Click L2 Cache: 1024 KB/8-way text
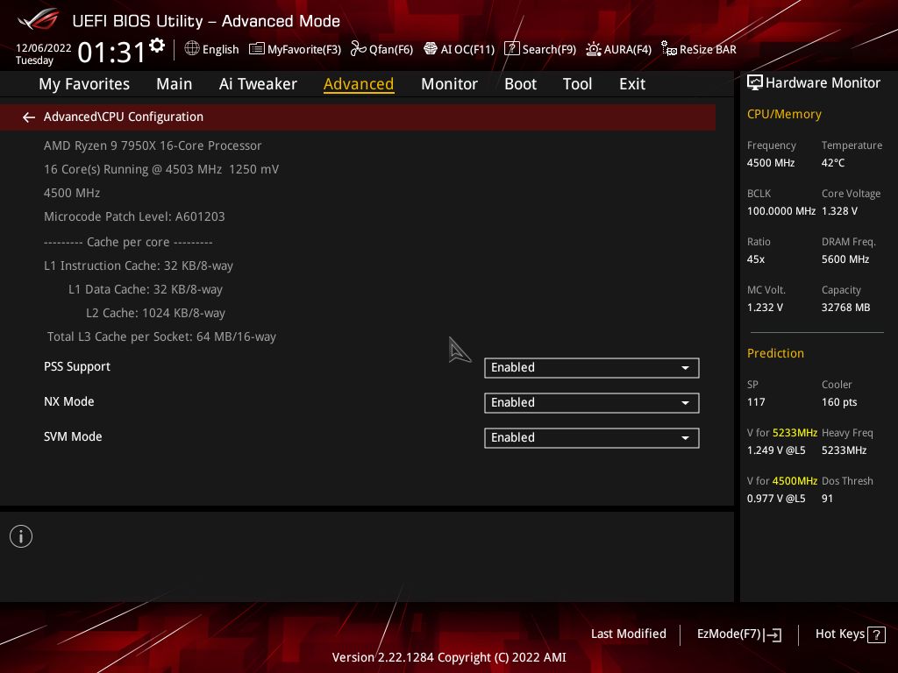This screenshot has width=898, height=673. (156, 313)
